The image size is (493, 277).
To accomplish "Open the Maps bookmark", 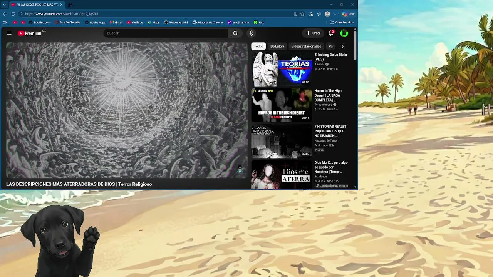I will tap(153, 22).
